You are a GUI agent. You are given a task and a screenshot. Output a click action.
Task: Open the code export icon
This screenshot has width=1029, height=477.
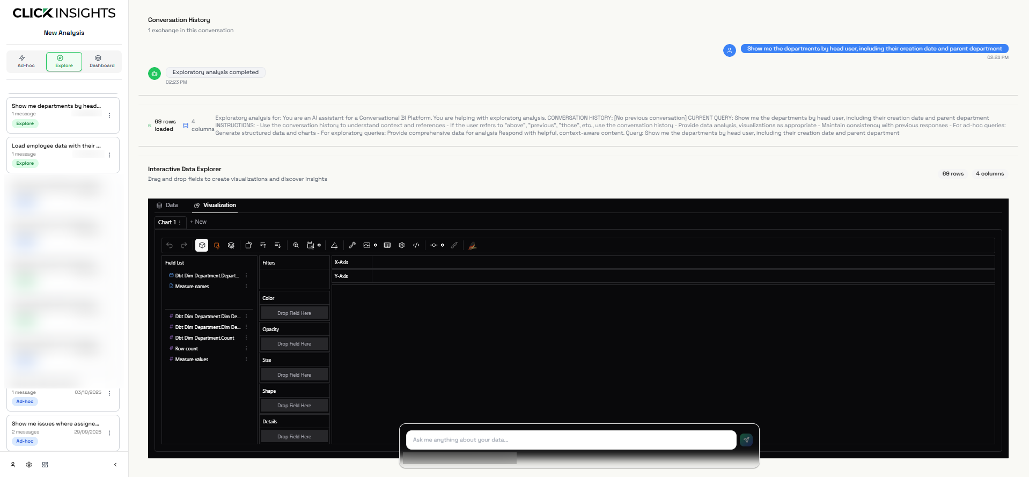click(416, 245)
